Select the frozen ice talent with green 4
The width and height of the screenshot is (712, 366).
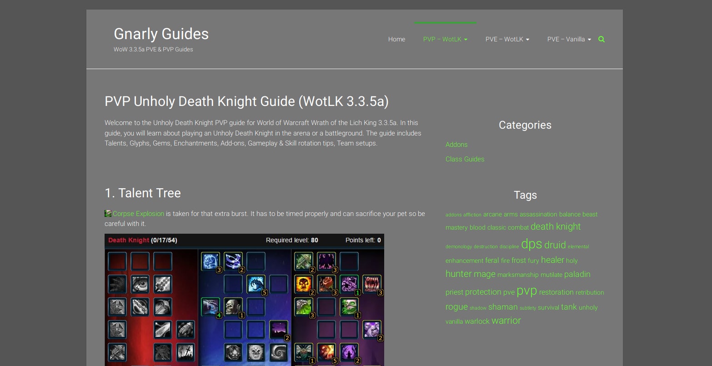[x=210, y=307]
